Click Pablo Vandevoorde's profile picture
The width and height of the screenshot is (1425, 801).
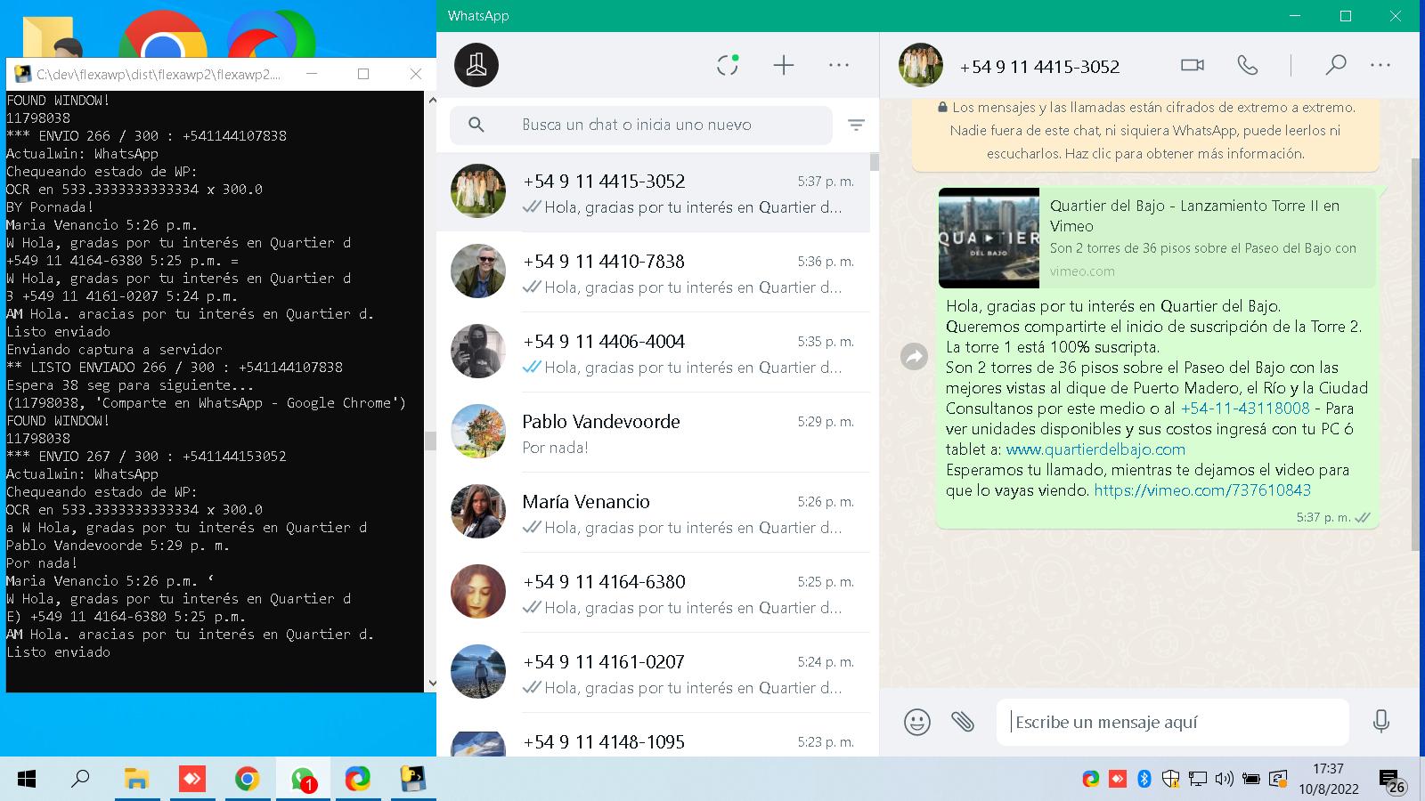coord(478,432)
